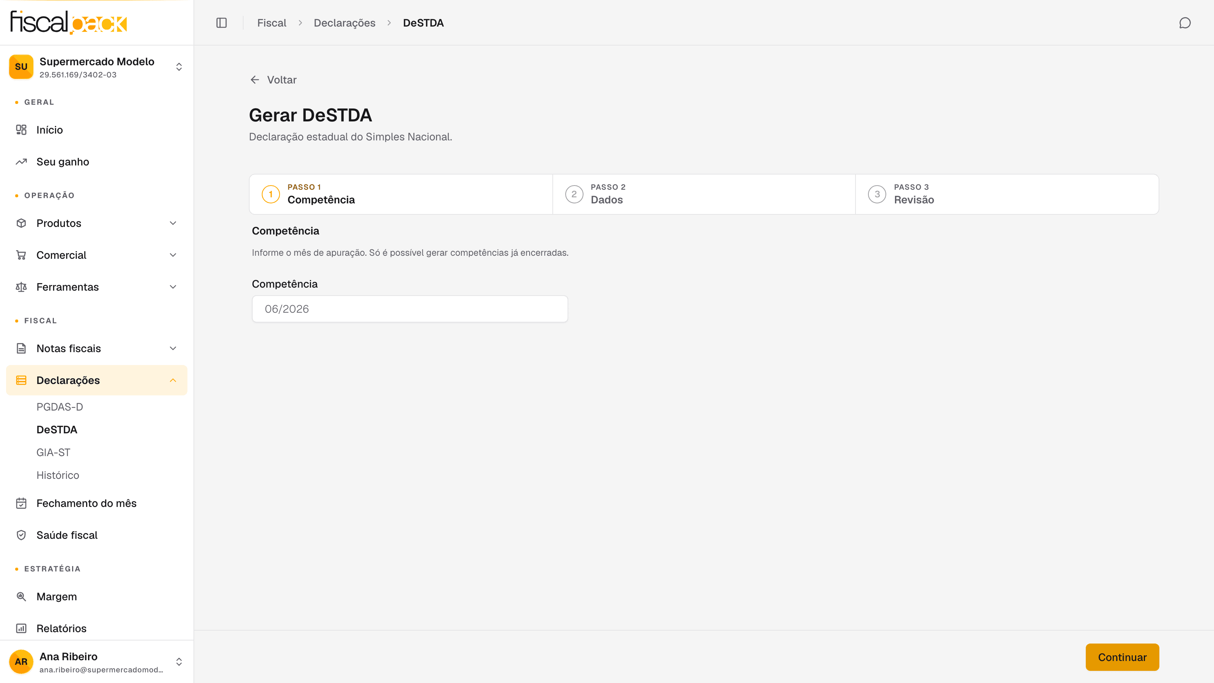Open the PGDAS-D declaration page
The width and height of the screenshot is (1214, 683).
(60, 407)
